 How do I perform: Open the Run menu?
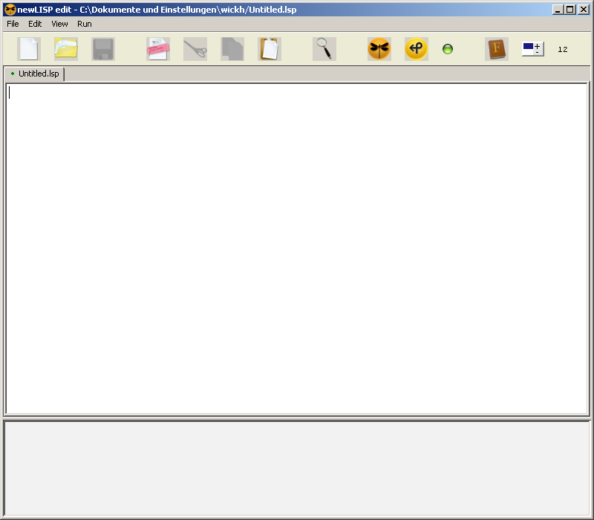click(85, 24)
